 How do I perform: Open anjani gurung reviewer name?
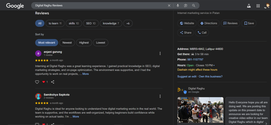coord(53,52)
